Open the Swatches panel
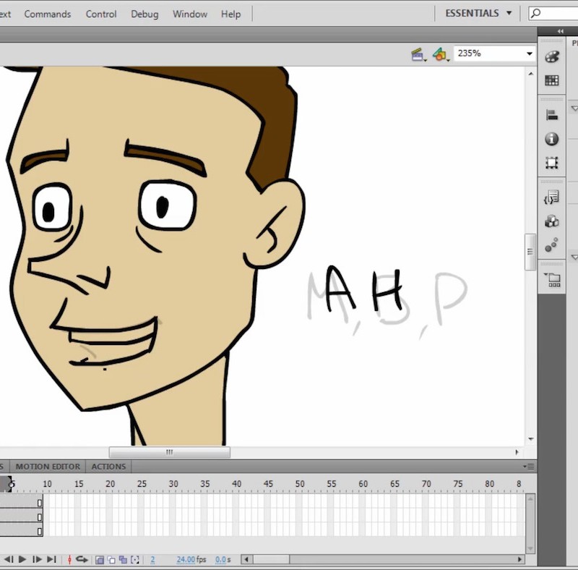578x570 pixels. [x=551, y=80]
